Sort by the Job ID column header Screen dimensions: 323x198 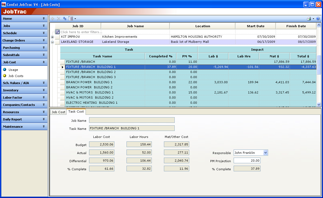(x=78, y=26)
